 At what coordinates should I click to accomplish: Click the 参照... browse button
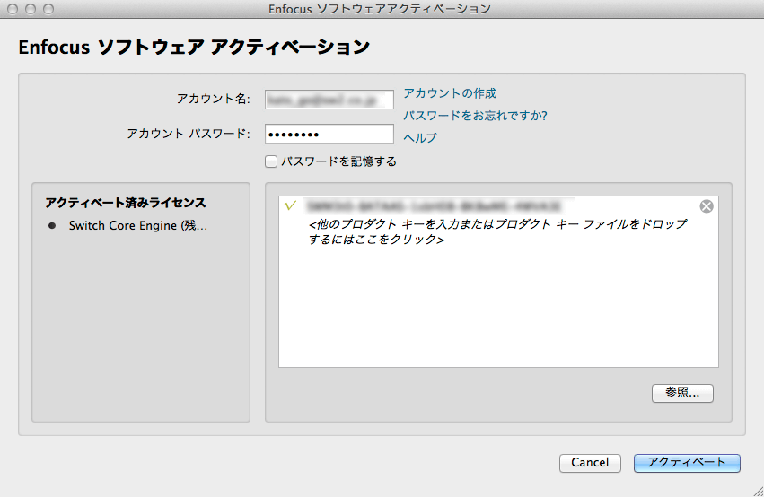tap(682, 393)
